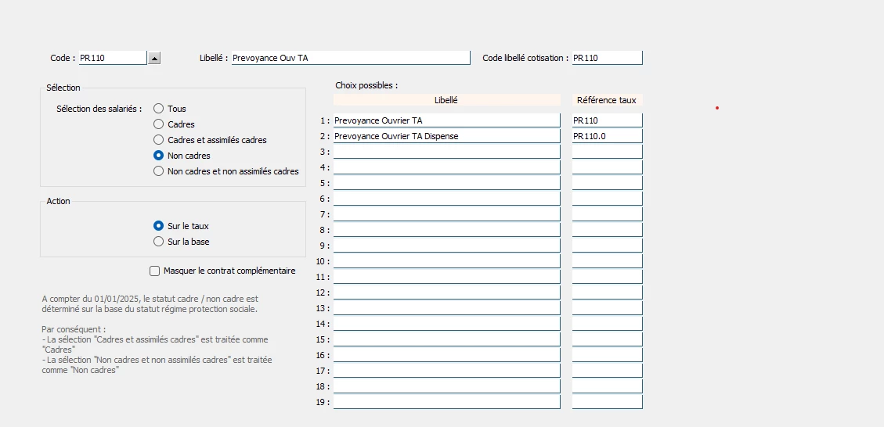Click the empty Référence taux field row 12
Screen dimensions: 884x427
[607, 292]
